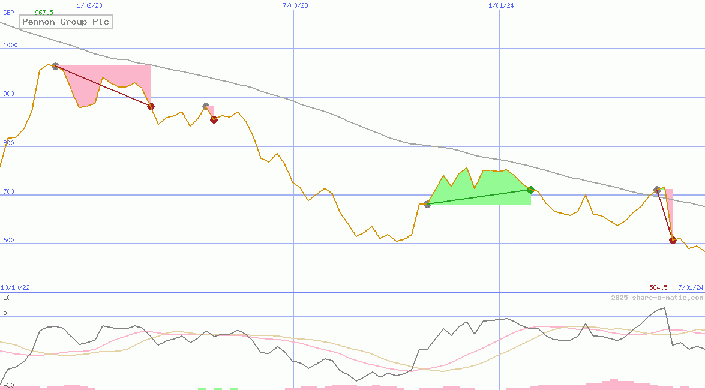Image resolution: width=705 pixels, height=390 pixels.
Task: Click the GBP currency label
Action: (9, 13)
